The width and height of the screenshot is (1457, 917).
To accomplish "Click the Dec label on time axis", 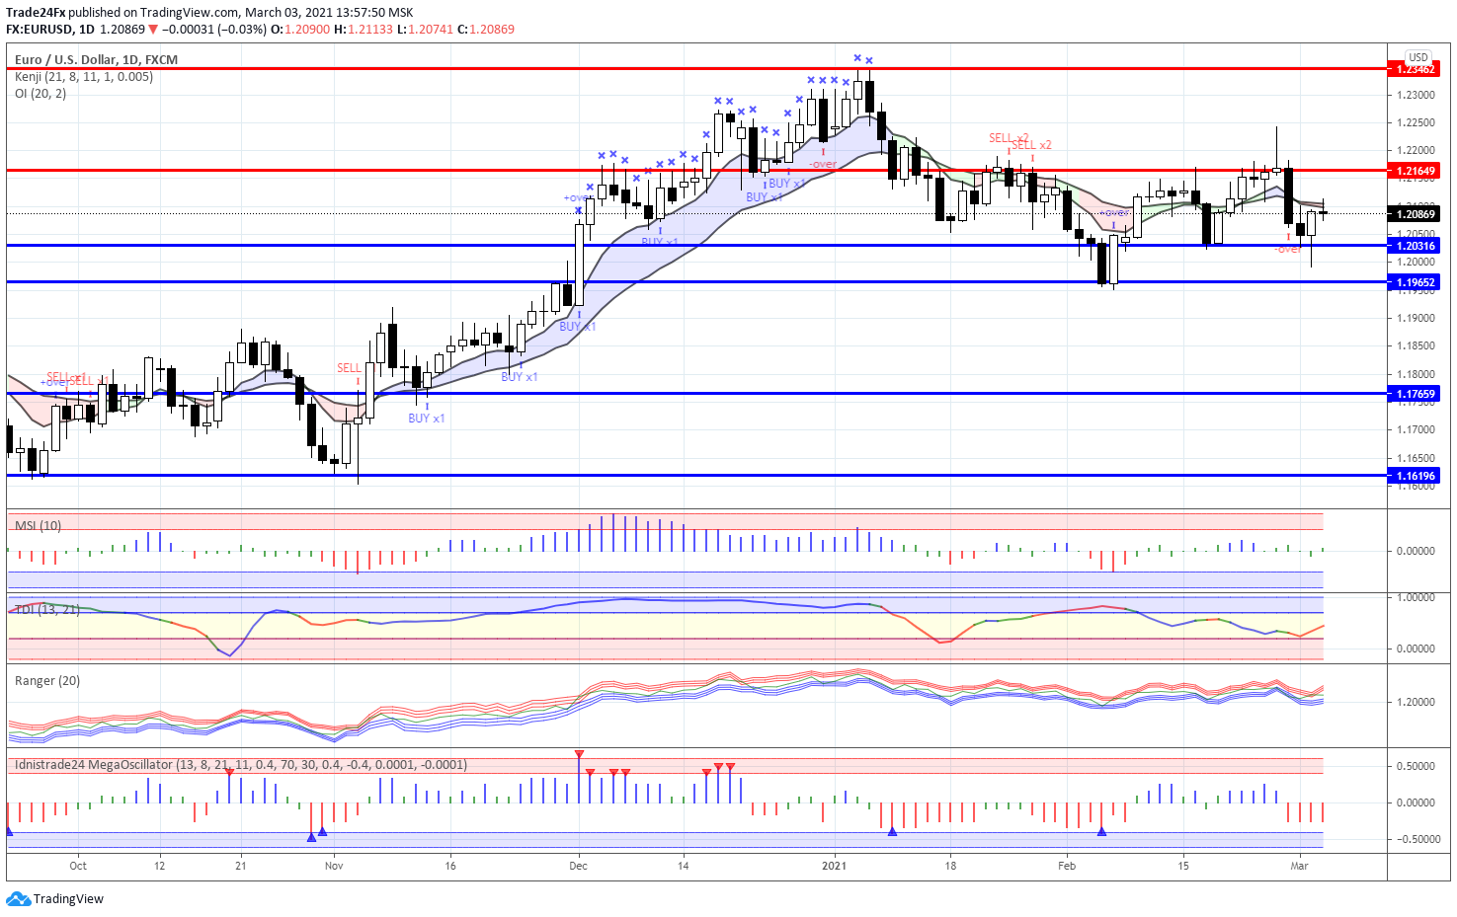I will coord(579,866).
